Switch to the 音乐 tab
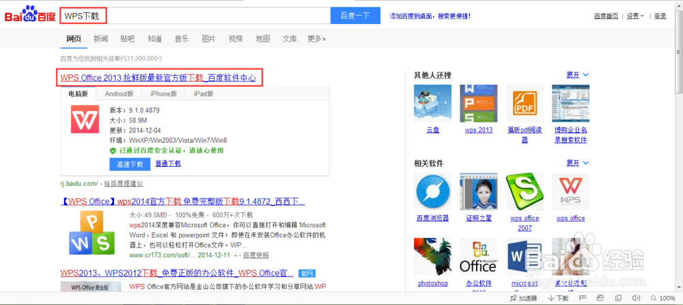The width and height of the screenshot is (683, 305). coord(182,39)
